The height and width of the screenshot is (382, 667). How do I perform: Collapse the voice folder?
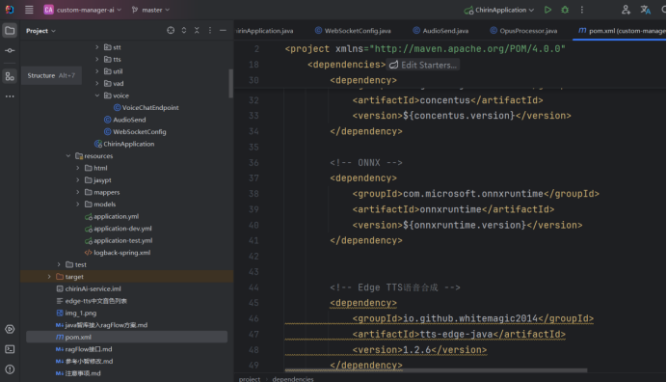point(97,95)
